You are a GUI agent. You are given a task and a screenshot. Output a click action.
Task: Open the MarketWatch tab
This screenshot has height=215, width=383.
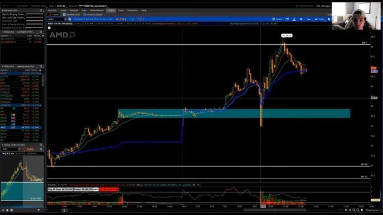tap(97, 11)
